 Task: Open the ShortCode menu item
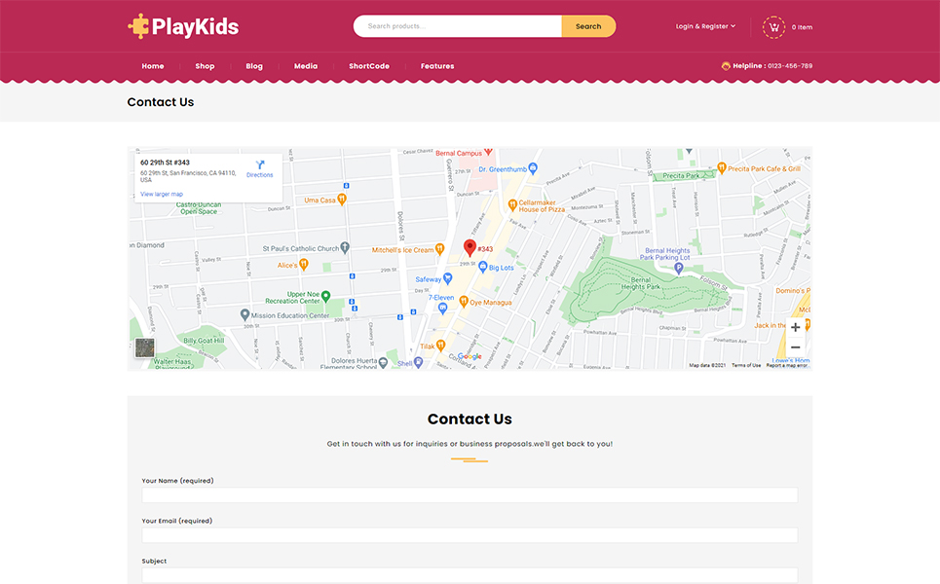click(x=369, y=66)
